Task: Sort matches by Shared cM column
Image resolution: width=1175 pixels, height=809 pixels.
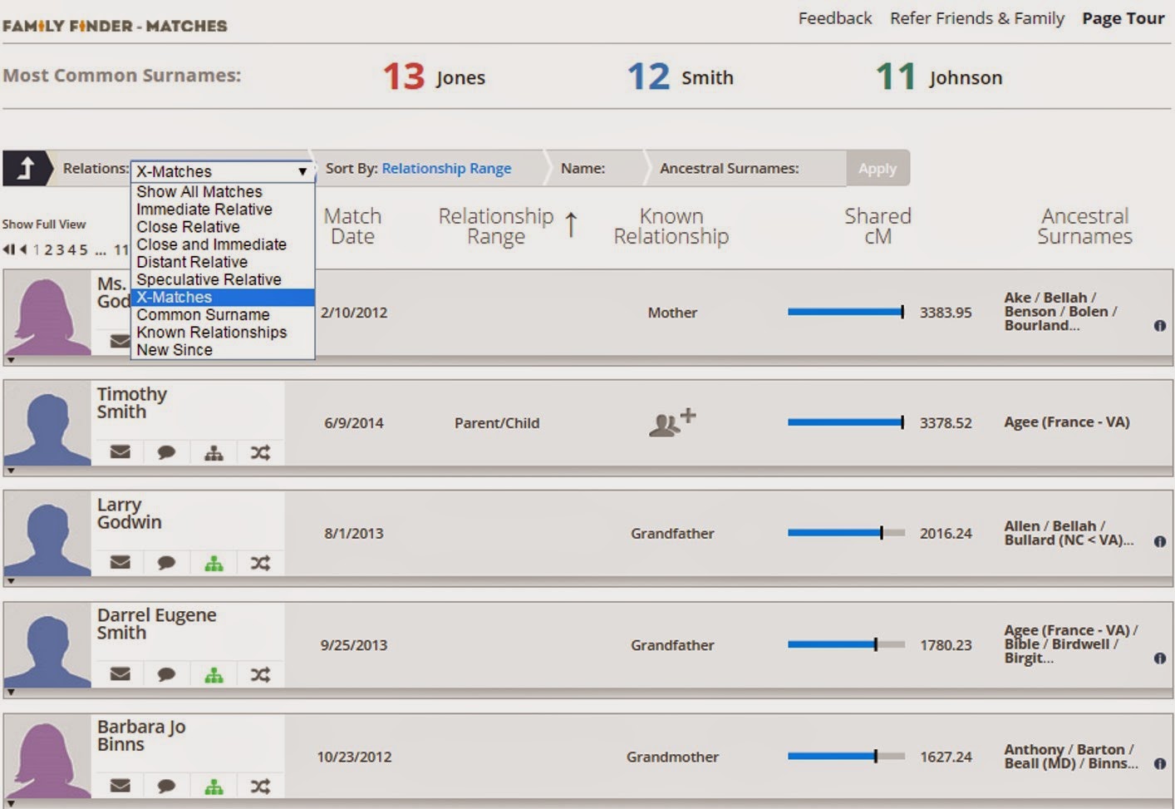Action: tap(878, 226)
